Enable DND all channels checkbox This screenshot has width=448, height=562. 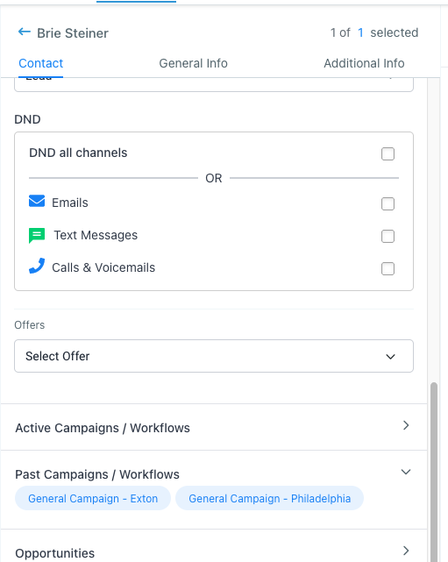point(388,153)
